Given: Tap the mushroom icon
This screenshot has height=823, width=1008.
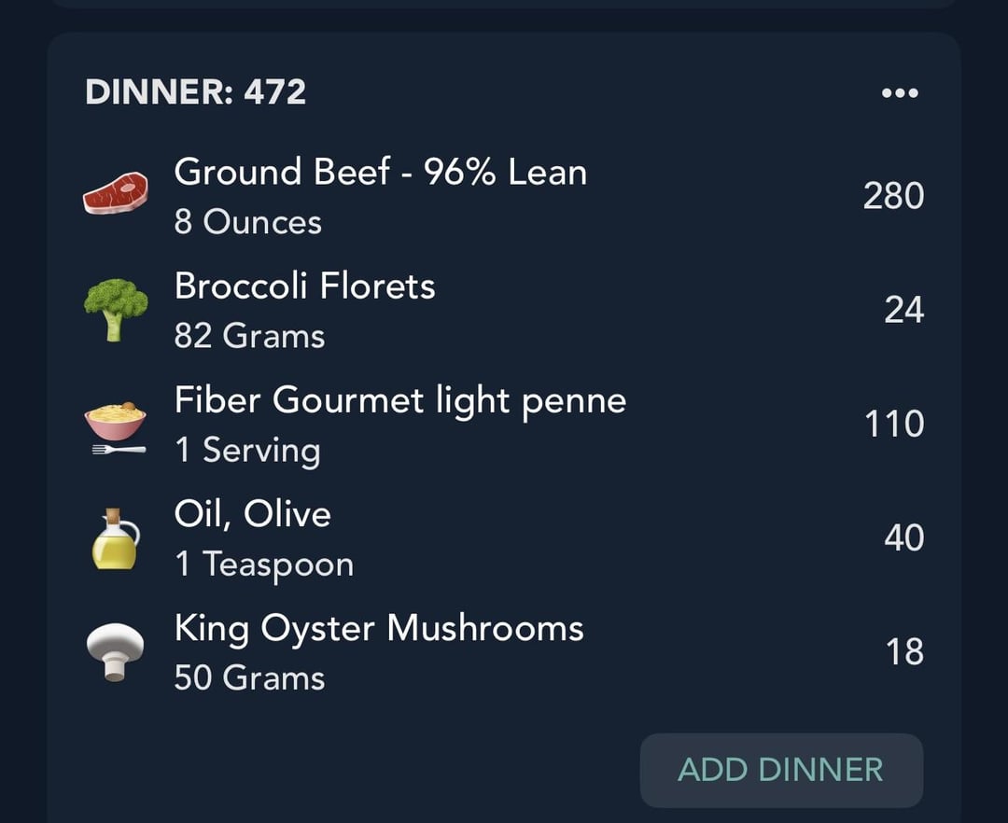Looking at the screenshot, I should tap(115, 652).
